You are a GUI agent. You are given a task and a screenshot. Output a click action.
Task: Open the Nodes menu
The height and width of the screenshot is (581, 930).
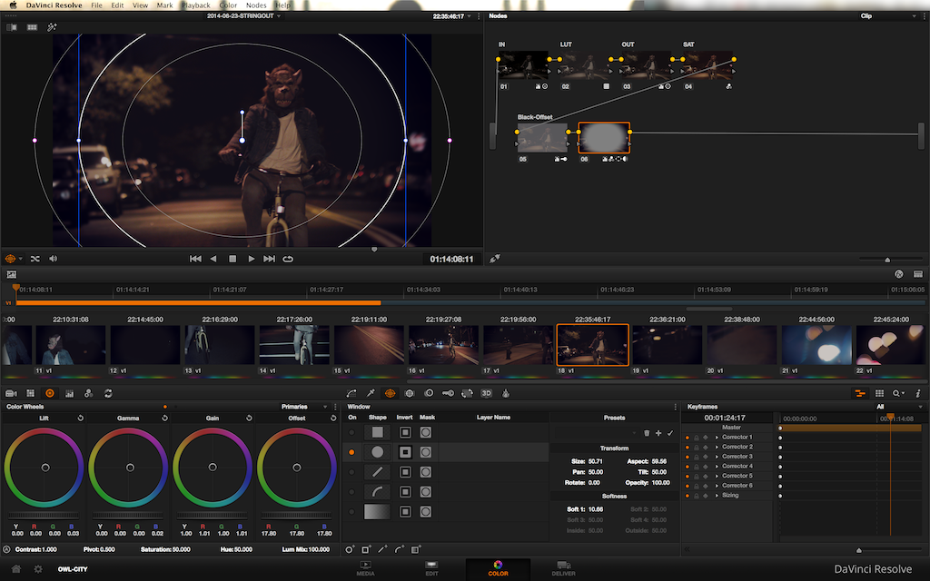pos(256,5)
